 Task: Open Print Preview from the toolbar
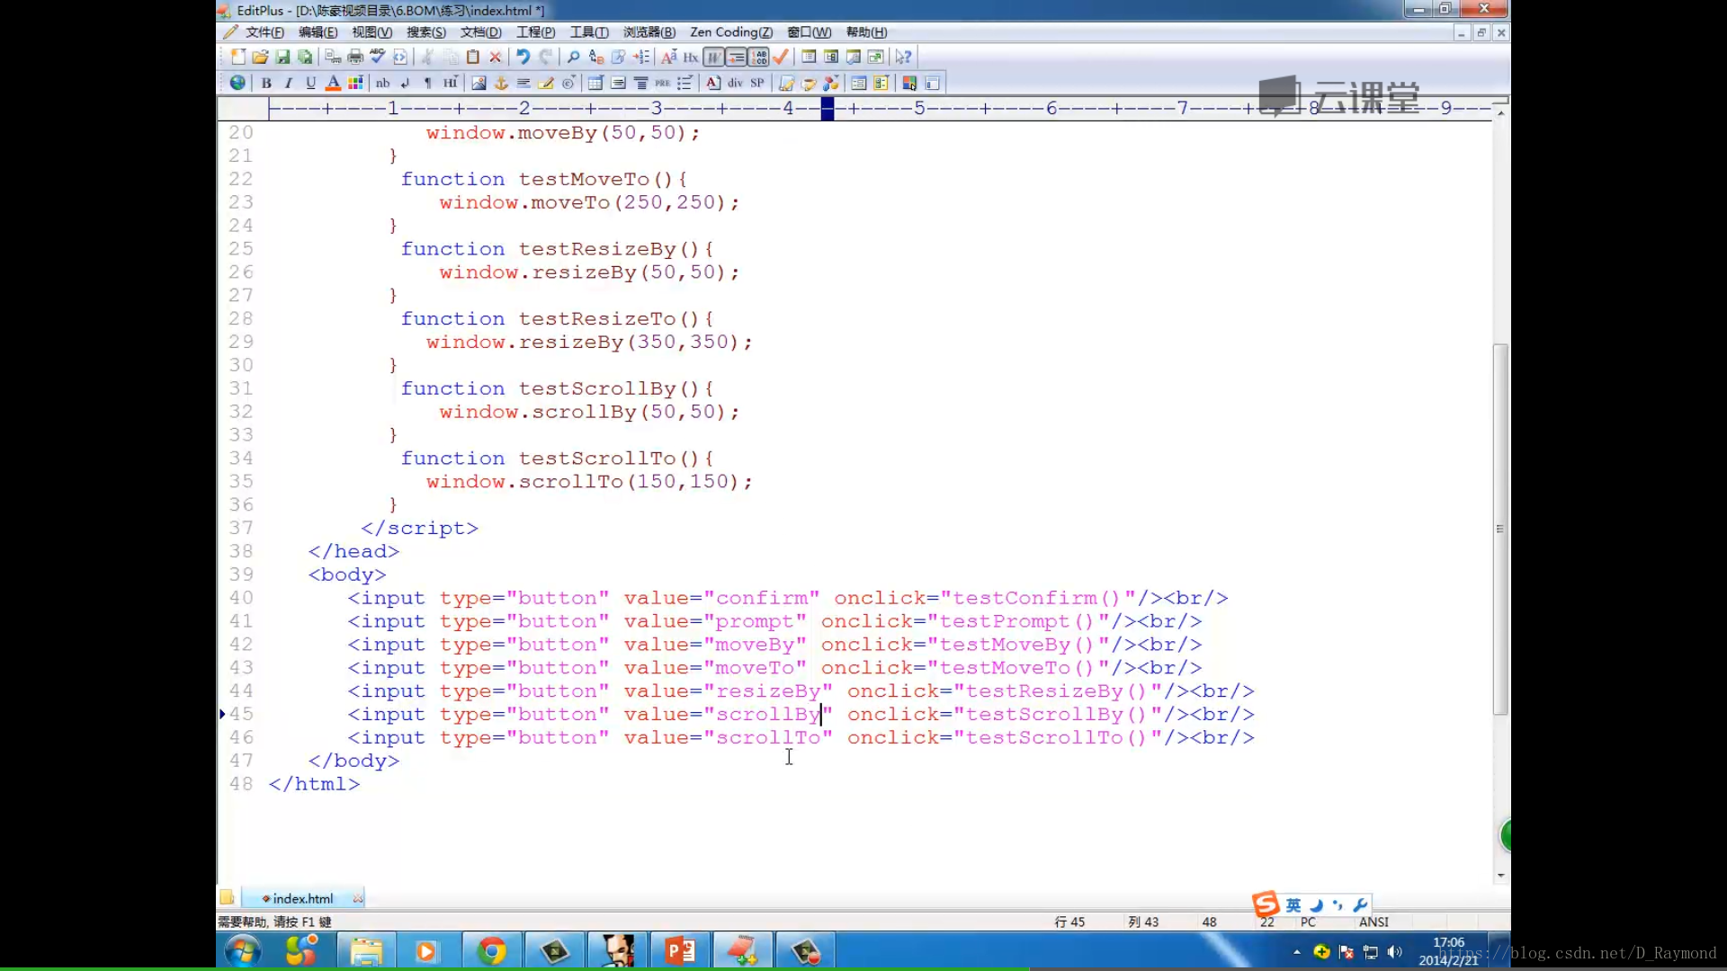point(333,57)
